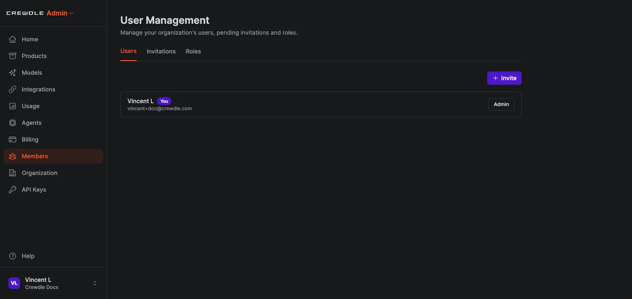Open Models page
The height and width of the screenshot is (299, 632).
click(53, 73)
